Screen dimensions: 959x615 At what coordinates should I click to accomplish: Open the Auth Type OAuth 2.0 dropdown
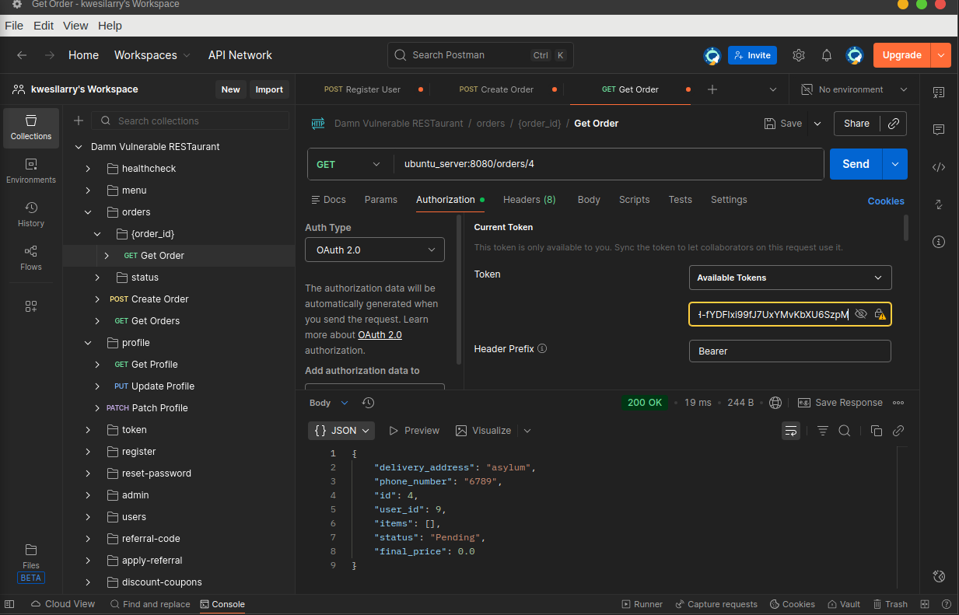coord(375,250)
